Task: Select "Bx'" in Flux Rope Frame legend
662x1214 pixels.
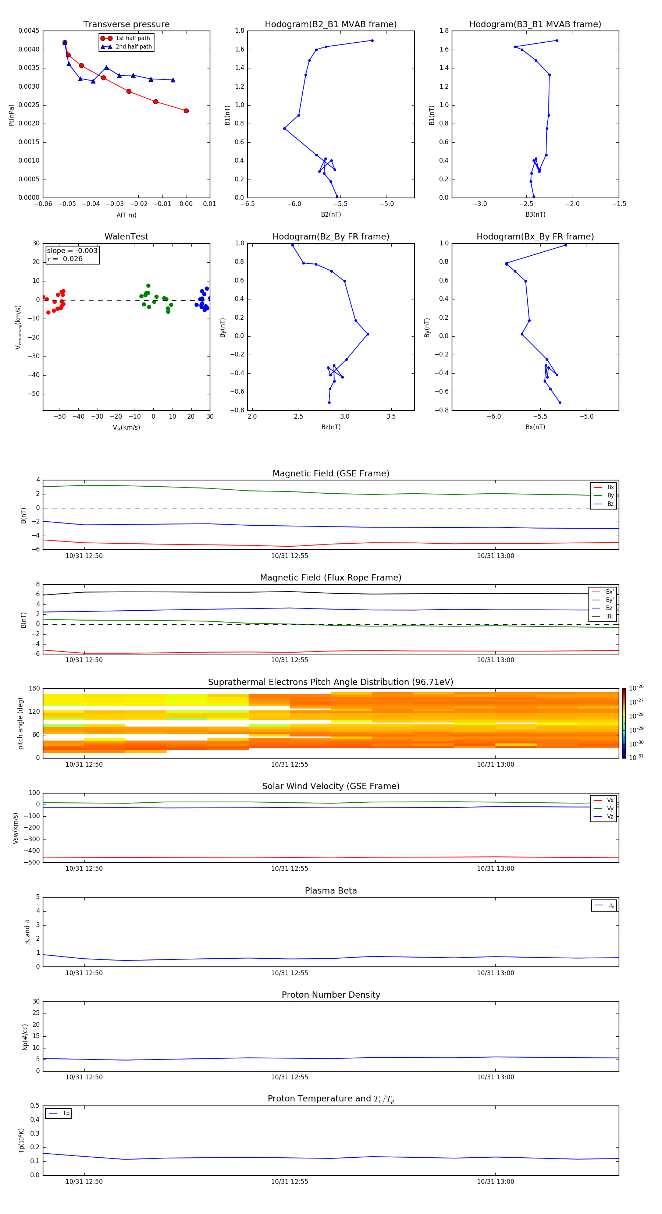Action: pyautogui.click(x=603, y=592)
